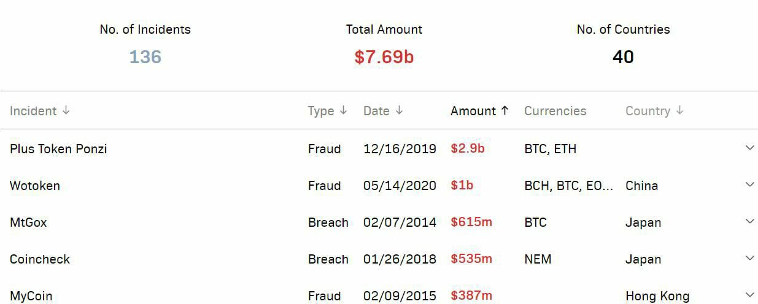The image size is (758, 304).
Task: Sort by Country using its arrow
Action: [x=679, y=111]
